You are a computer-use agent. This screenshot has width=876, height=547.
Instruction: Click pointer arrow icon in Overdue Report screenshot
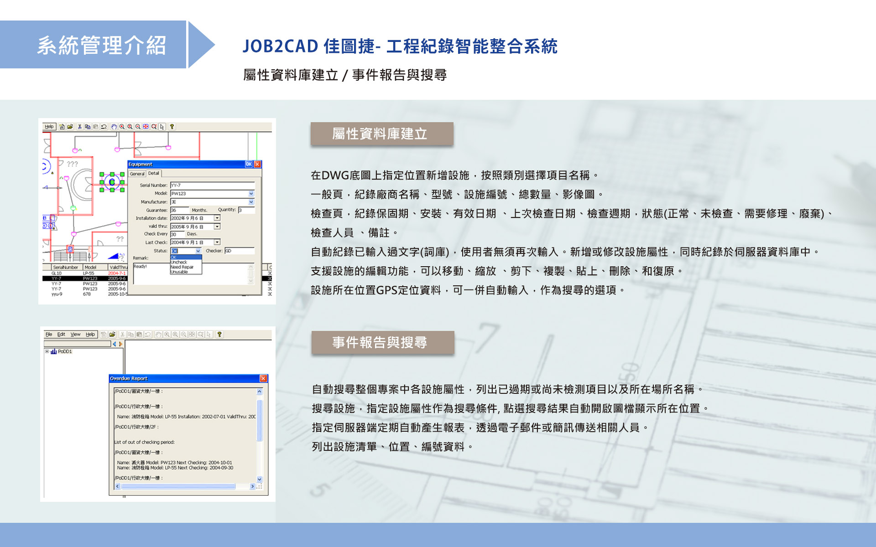[209, 334]
